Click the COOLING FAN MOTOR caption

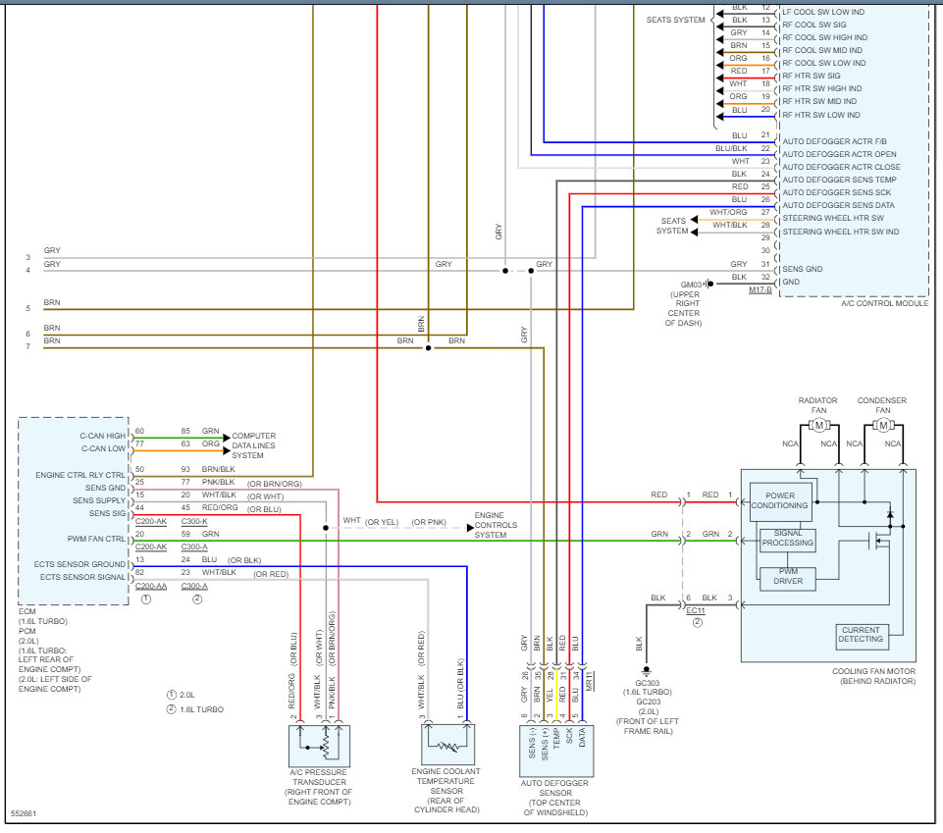pos(874,676)
